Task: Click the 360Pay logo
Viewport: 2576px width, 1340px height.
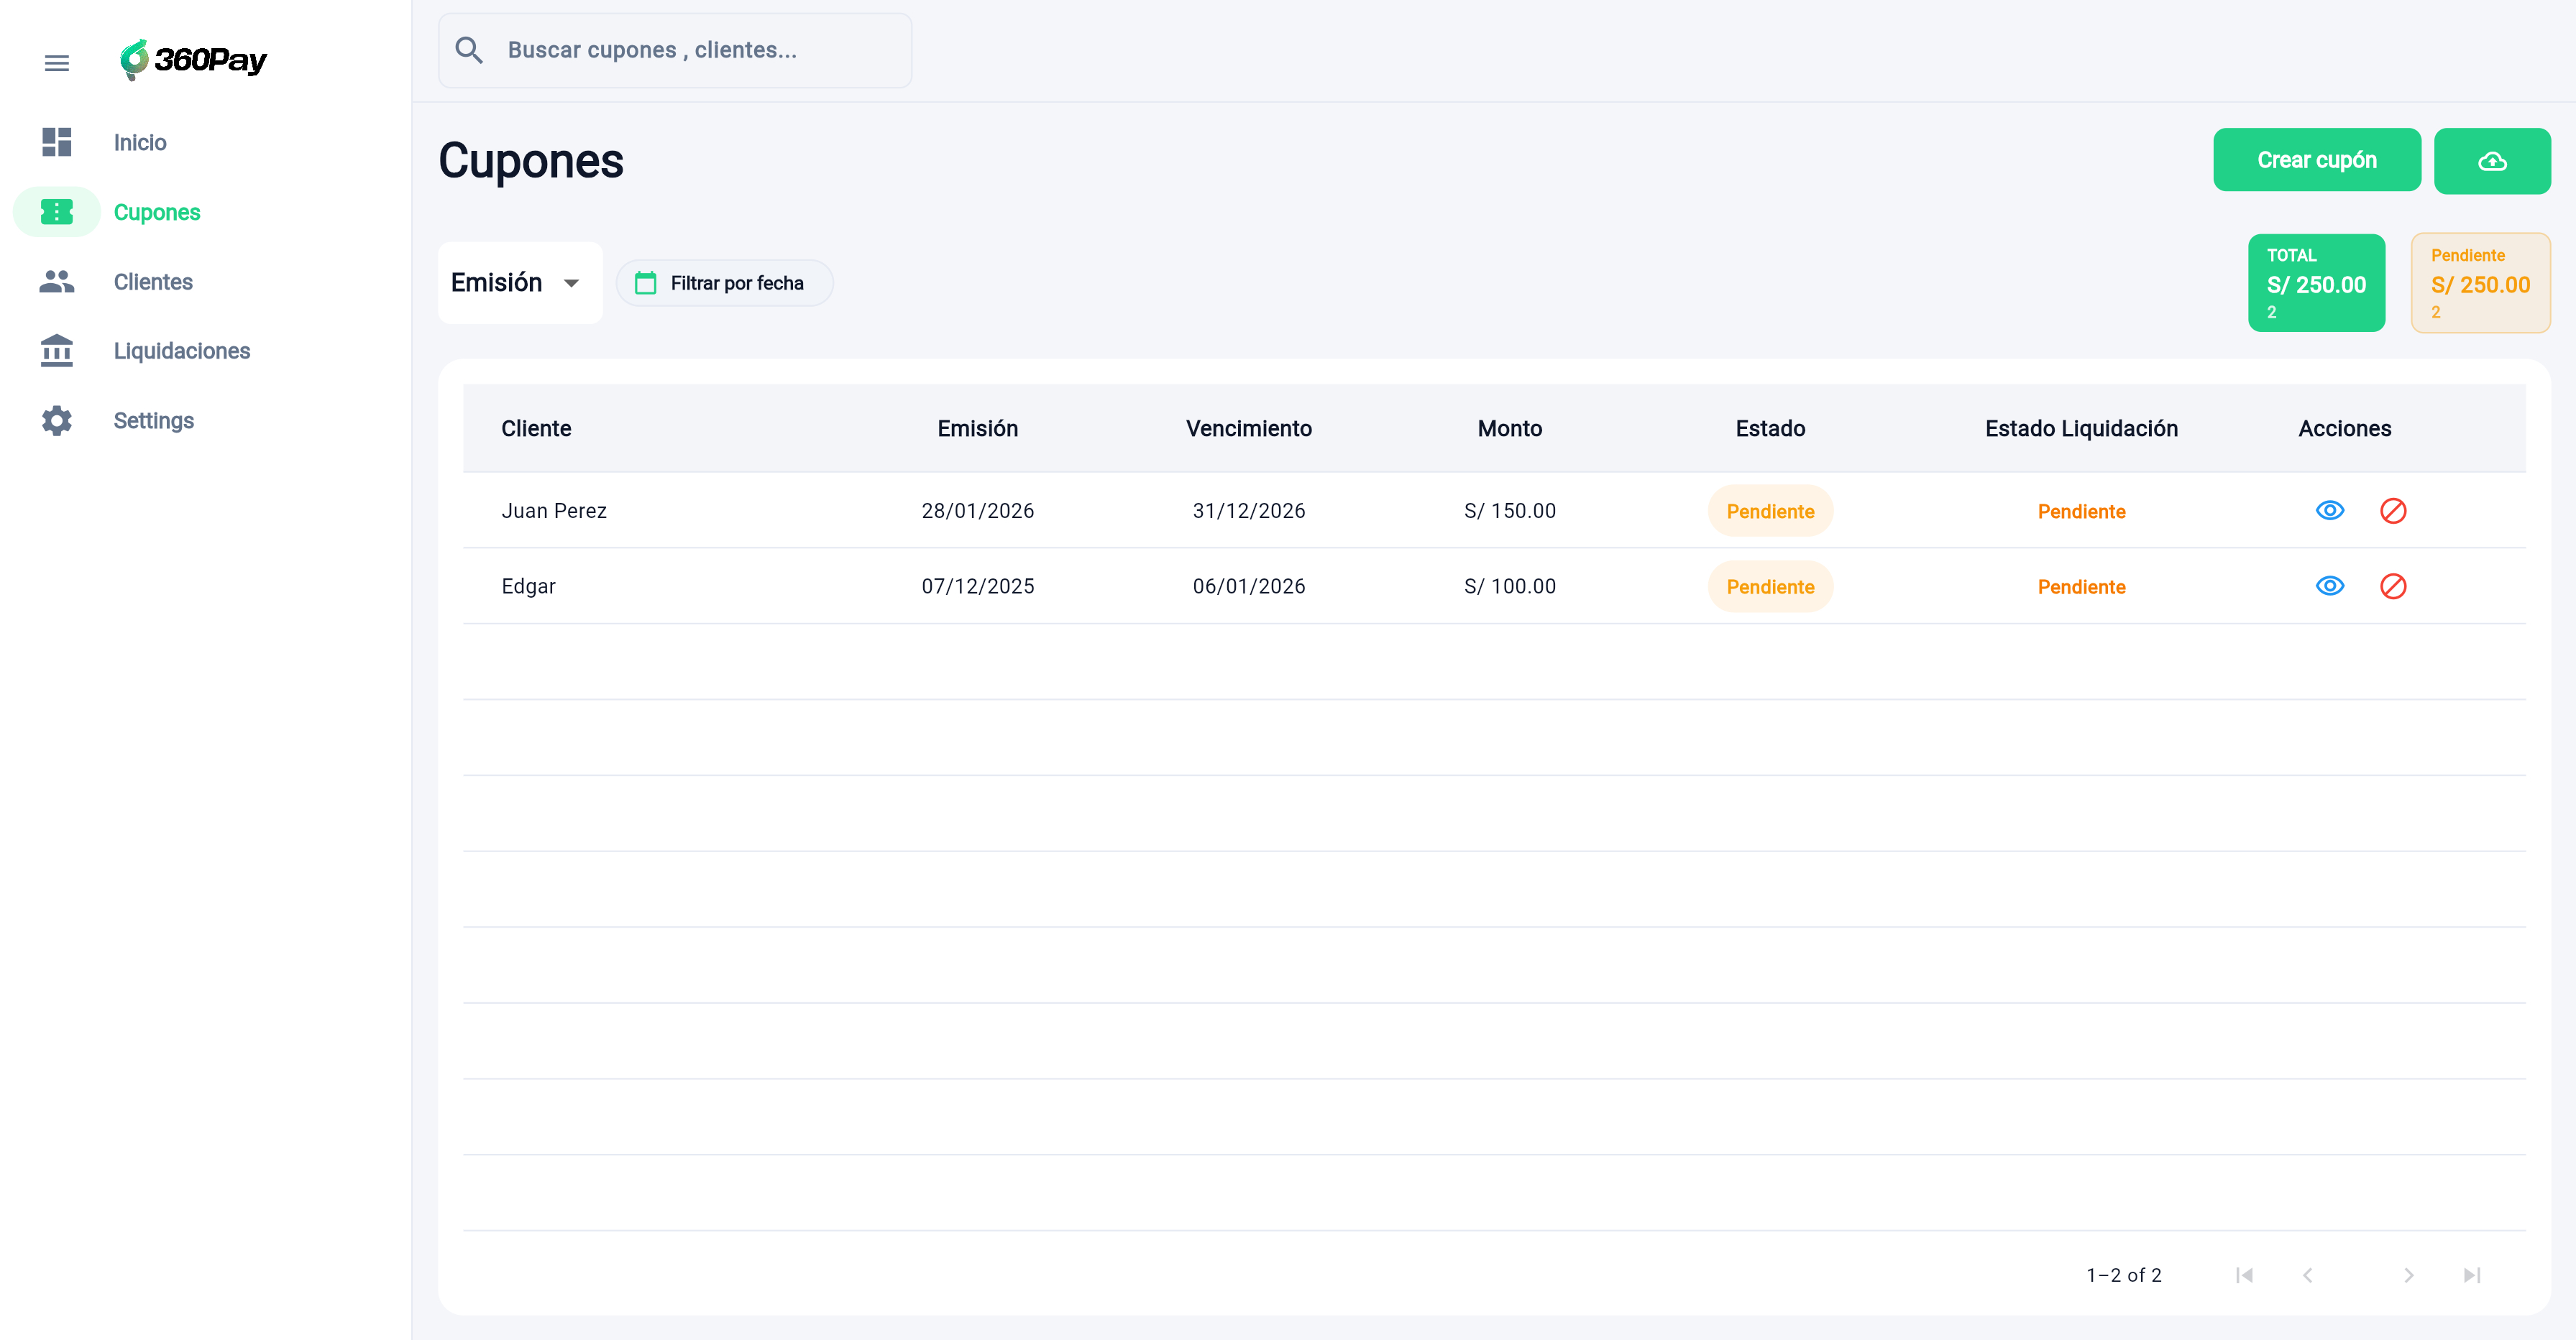Action: click(193, 60)
